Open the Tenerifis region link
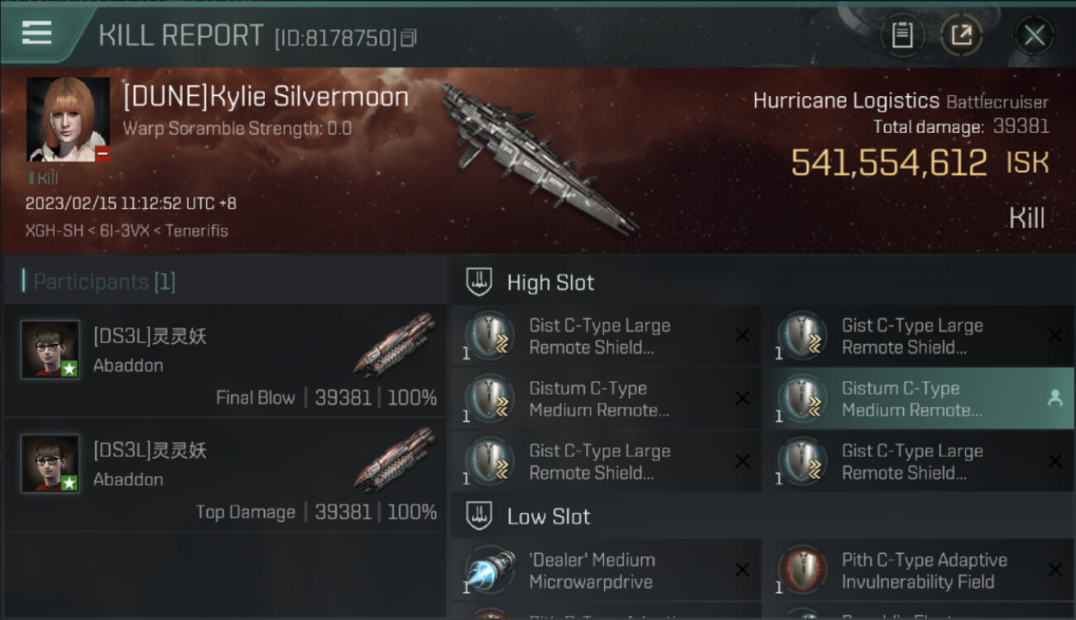The height and width of the screenshot is (620, 1076). click(196, 231)
